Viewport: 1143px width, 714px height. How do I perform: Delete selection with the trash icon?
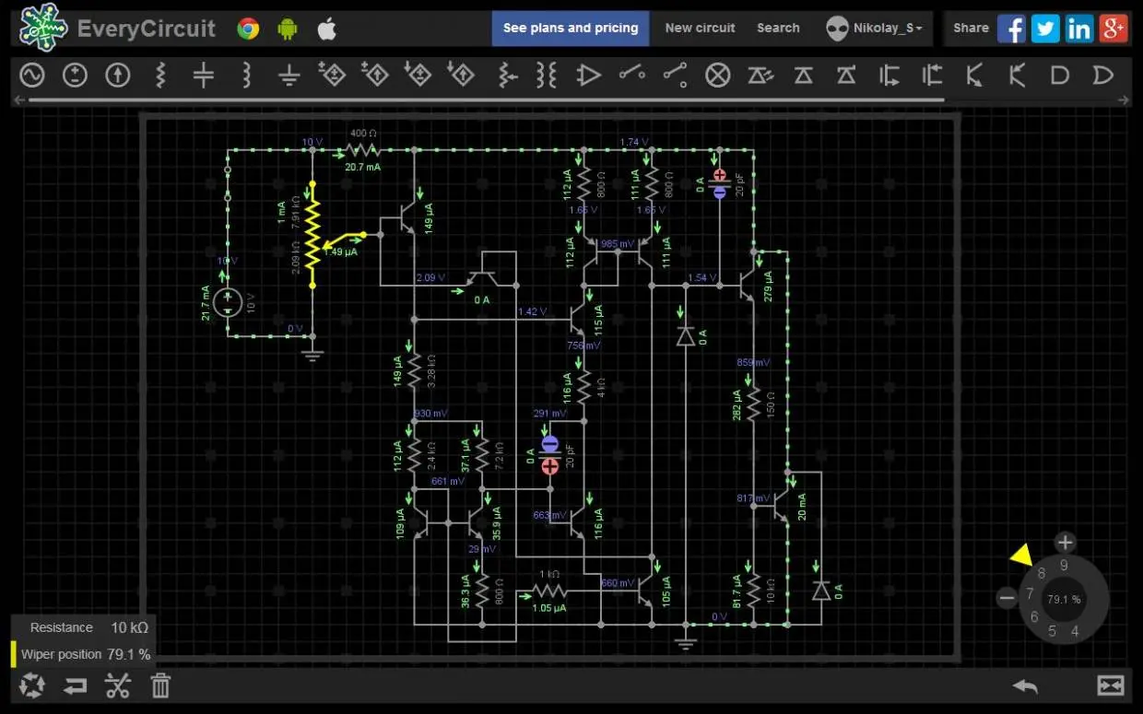pyautogui.click(x=160, y=685)
